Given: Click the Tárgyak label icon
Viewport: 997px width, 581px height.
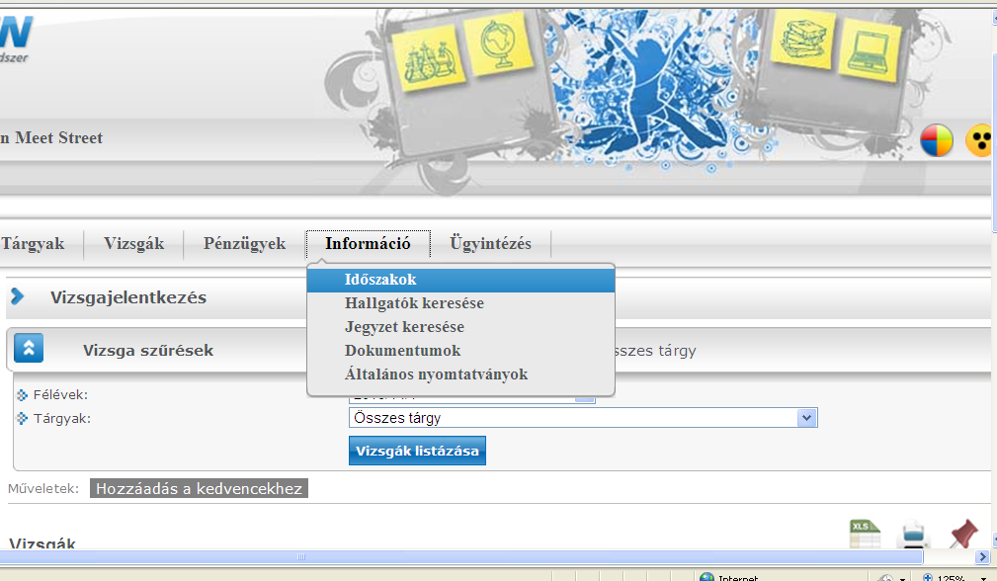Looking at the screenshot, I should tap(23, 418).
